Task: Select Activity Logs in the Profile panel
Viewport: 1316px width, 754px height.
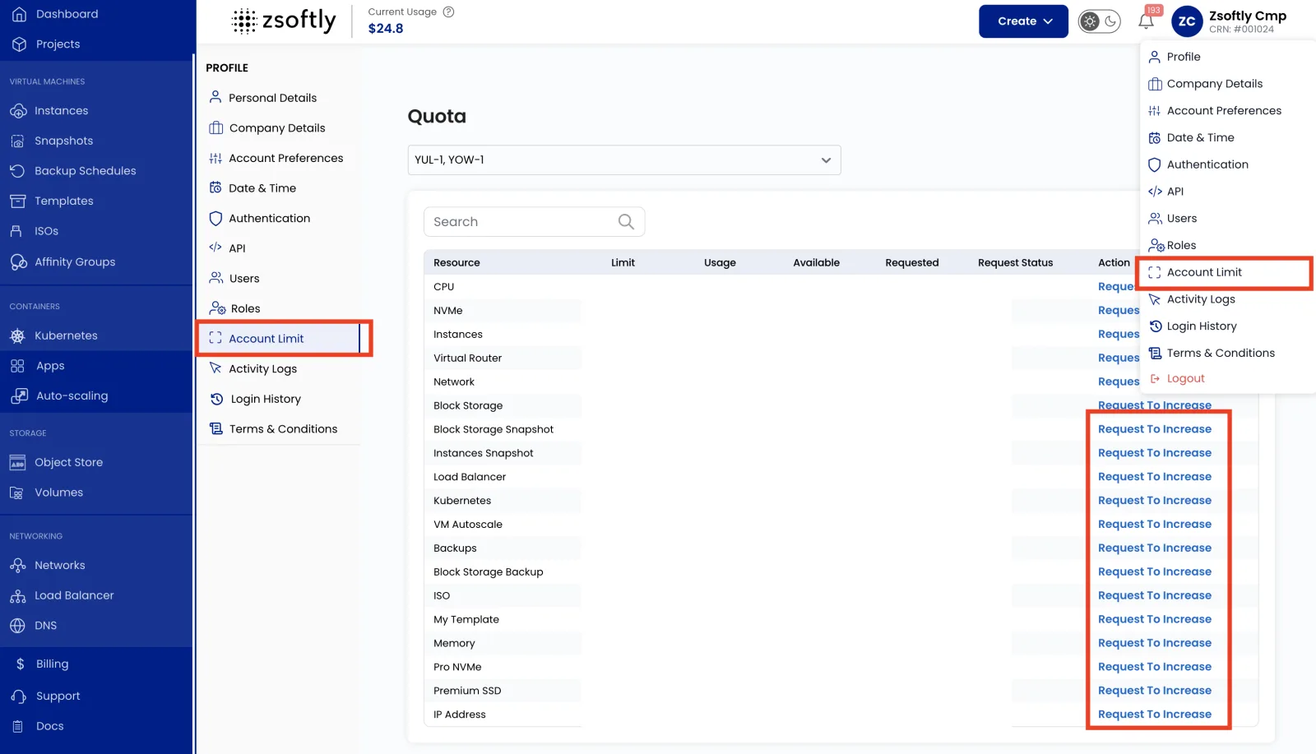Action: pyautogui.click(x=253, y=369)
